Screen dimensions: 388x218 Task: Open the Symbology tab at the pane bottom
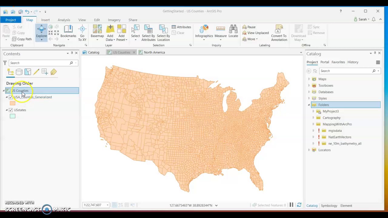pos(329,206)
